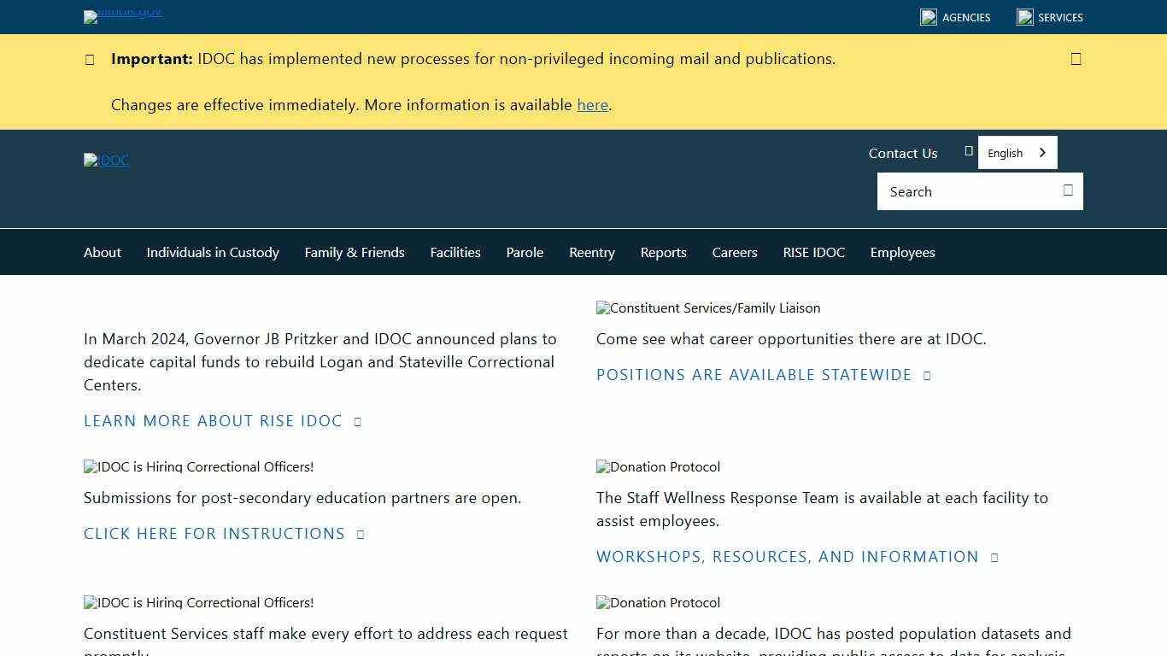1167x656 pixels.
Task: Expand the English language selector
Action: (1017, 153)
